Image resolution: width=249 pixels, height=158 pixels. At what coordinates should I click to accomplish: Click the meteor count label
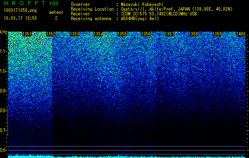[56, 12]
